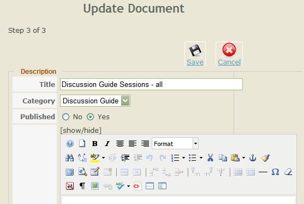This screenshot has height=204, width=304.
Task: Left-align the text
Action: coord(133,144)
